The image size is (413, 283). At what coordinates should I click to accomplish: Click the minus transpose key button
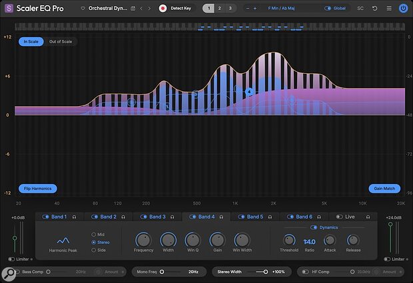click(x=248, y=9)
